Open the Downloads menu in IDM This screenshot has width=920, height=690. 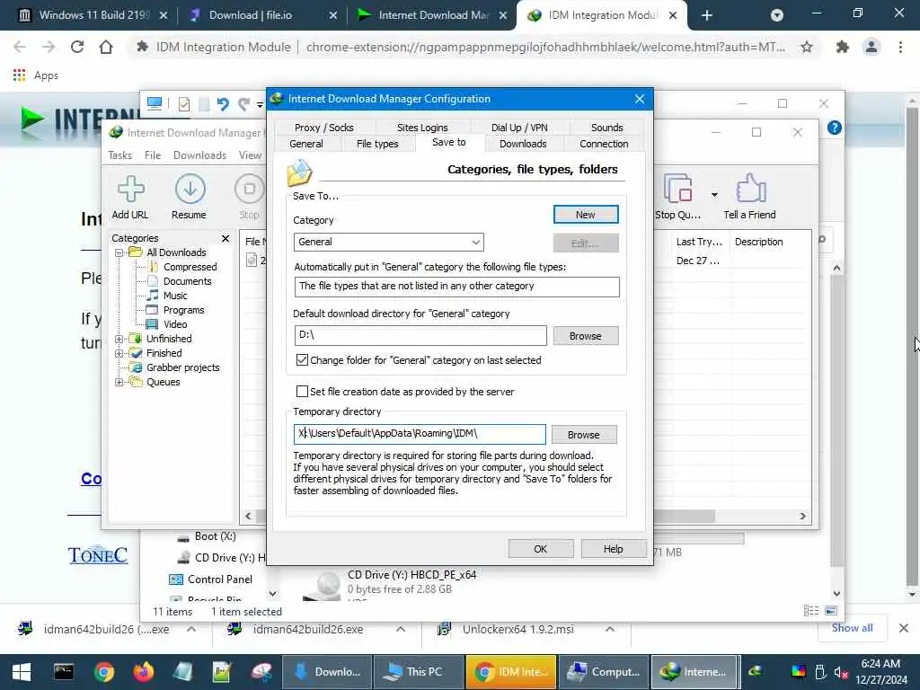click(199, 155)
